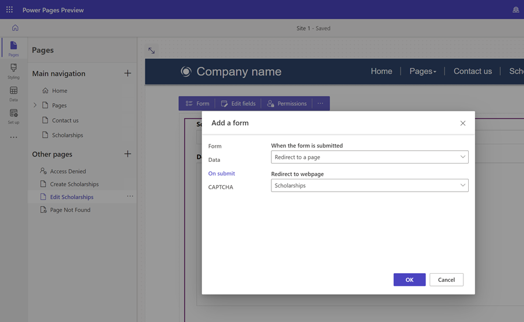Switch to the Data tab in dialog
The image size is (524, 322).
tap(214, 160)
